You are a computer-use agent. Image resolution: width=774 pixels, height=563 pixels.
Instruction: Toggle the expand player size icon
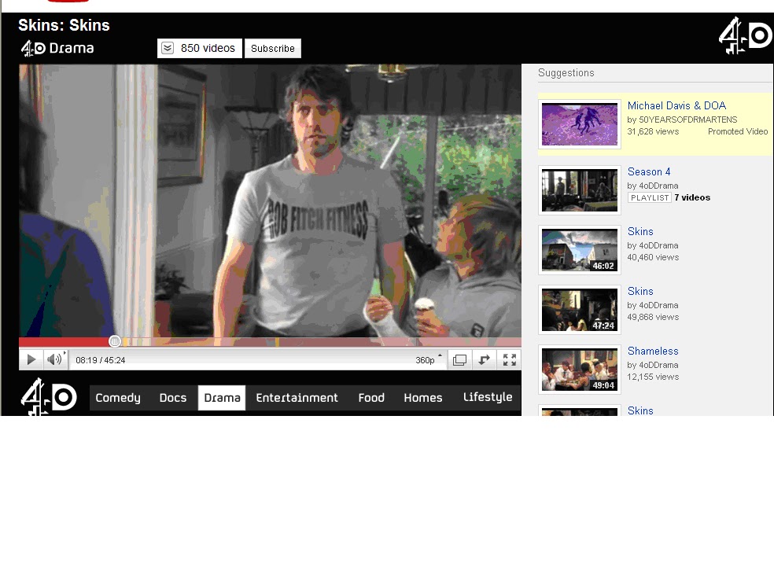pos(485,360)
